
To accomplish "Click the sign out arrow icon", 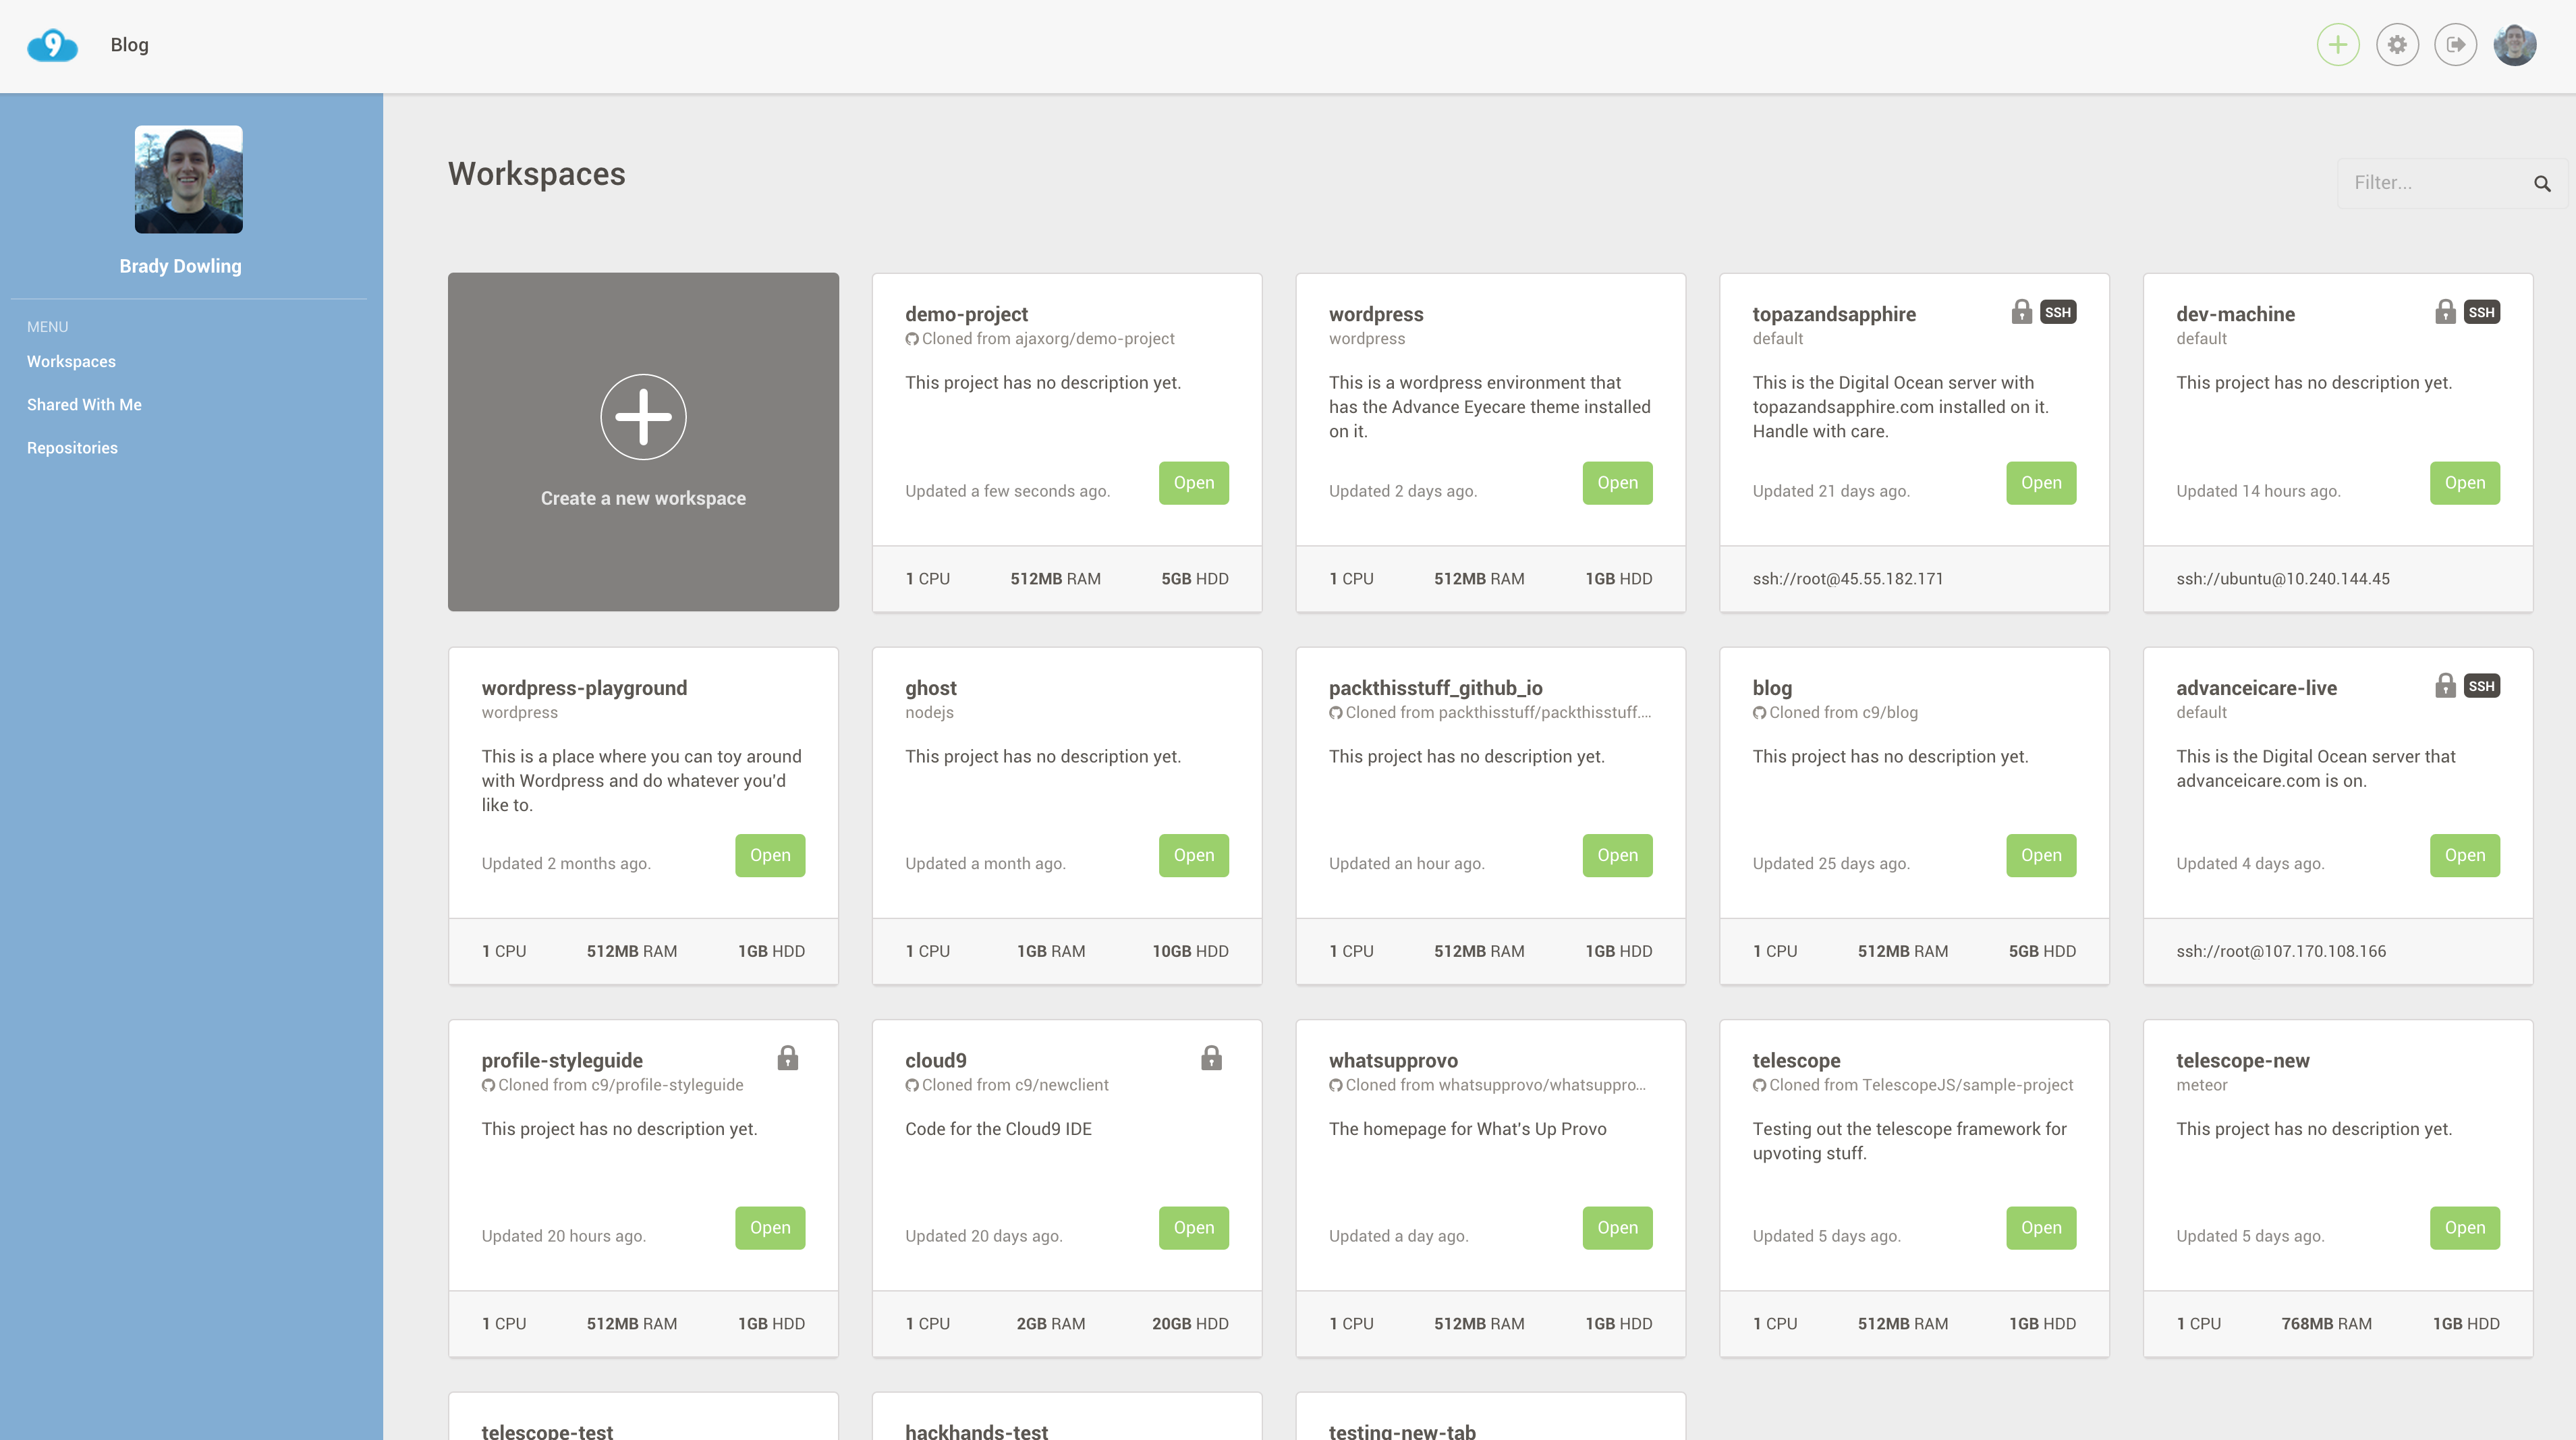I will tap(2455, 45).
